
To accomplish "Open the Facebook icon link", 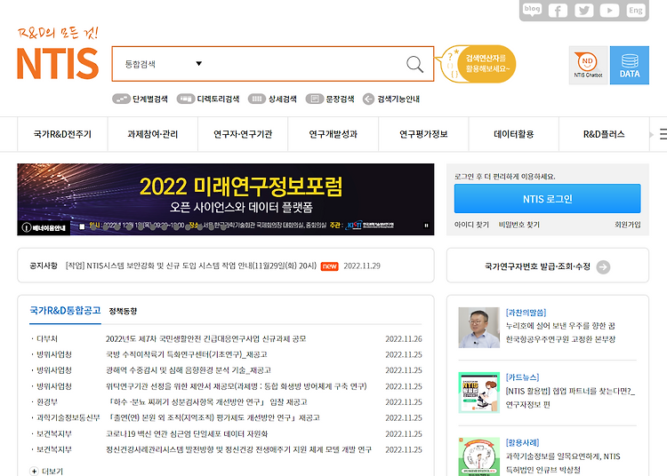I will 558,10.
